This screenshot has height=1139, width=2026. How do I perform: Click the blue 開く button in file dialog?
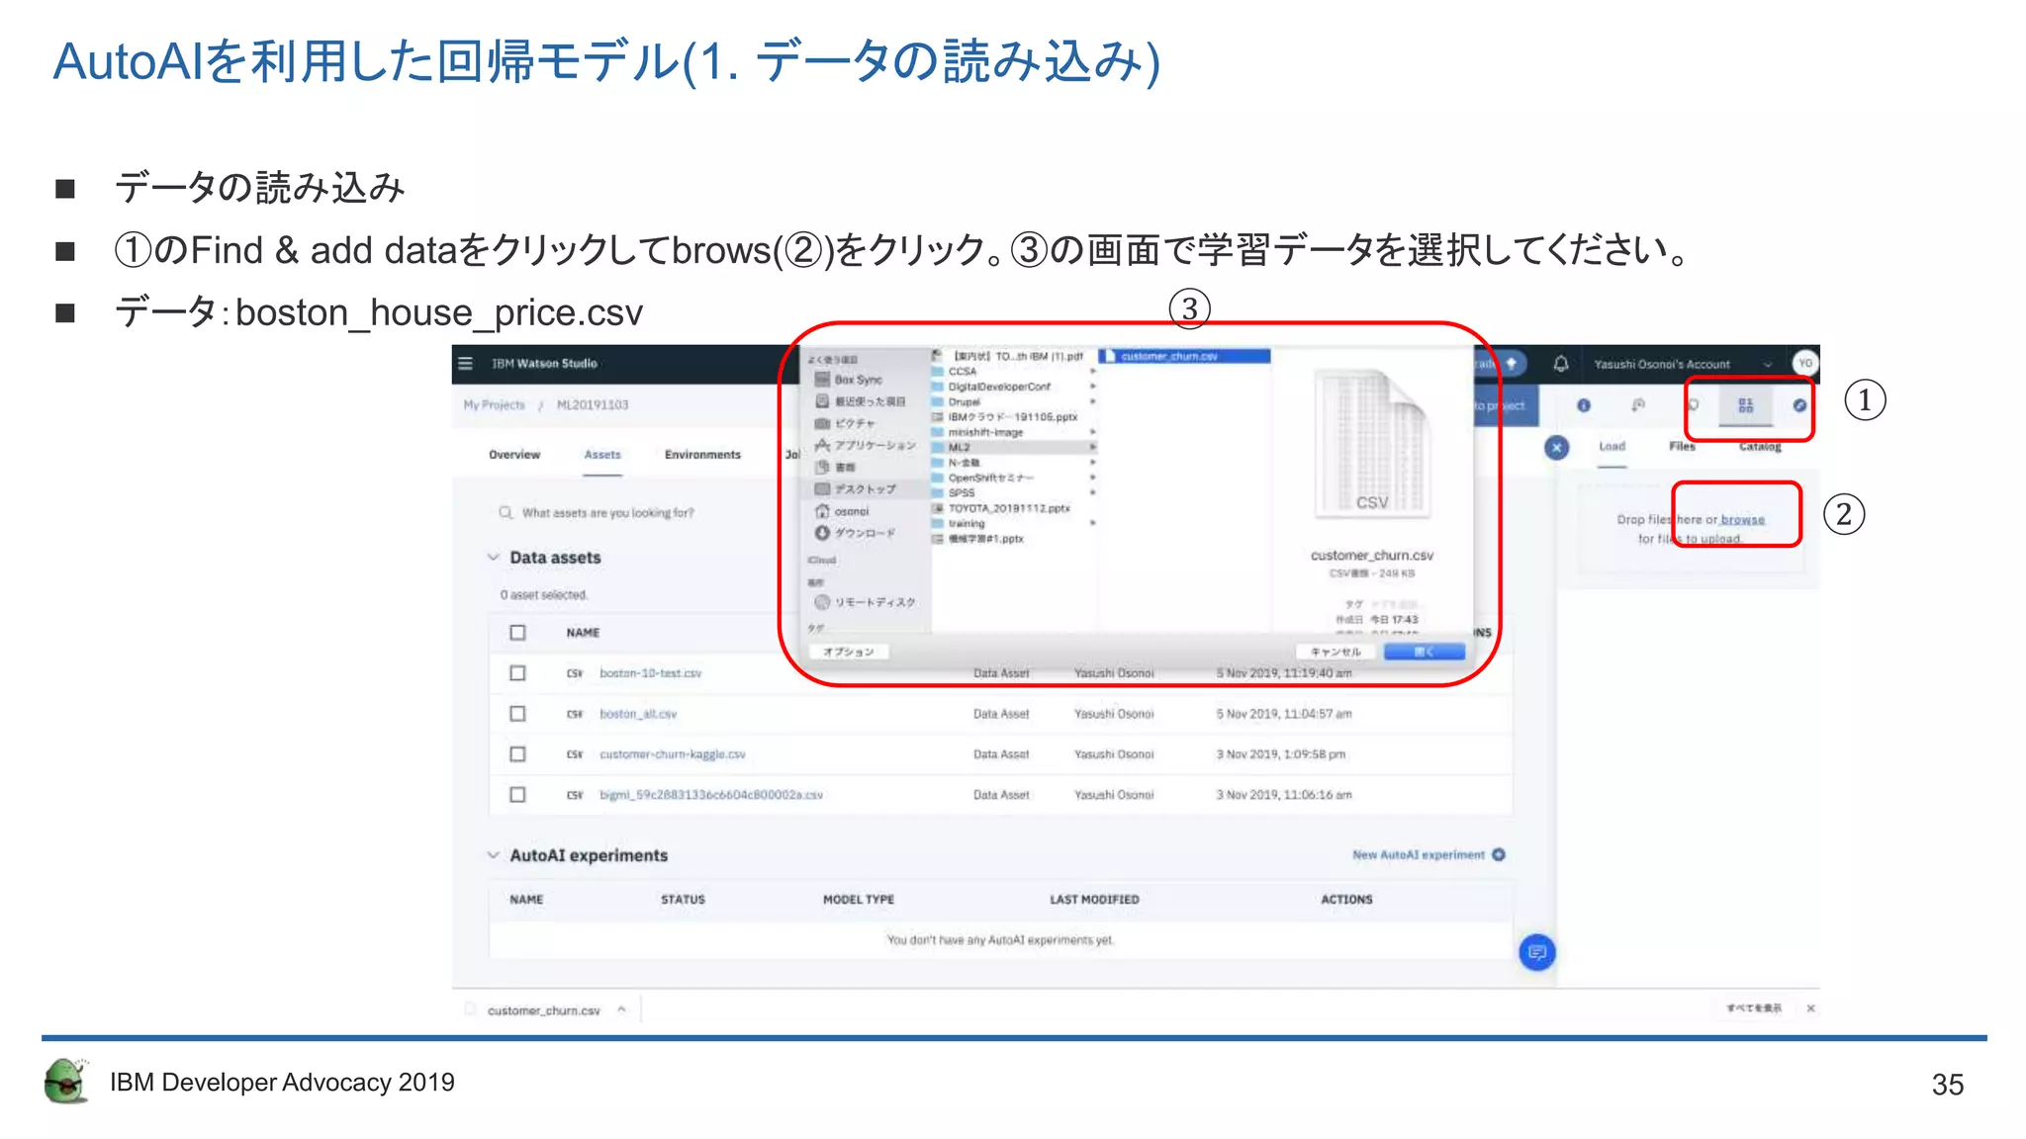point(1425,652)
